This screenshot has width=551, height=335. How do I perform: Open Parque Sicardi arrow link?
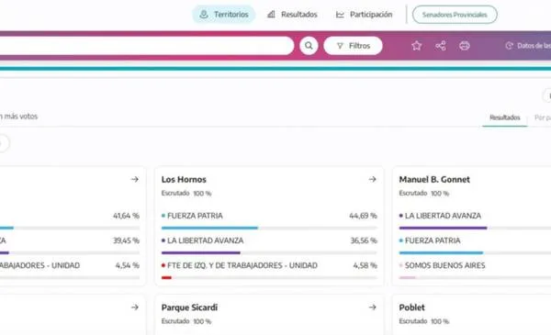373,307
